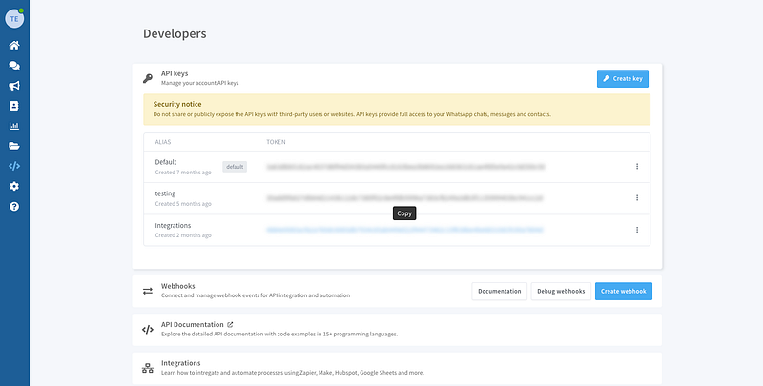
Task: Open the Settings gear icon
Action: 14,186
